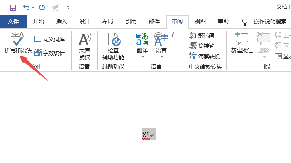Expand the 语言 language dropdown
Viewport: 291px width, 163px height.
(162, 57)
